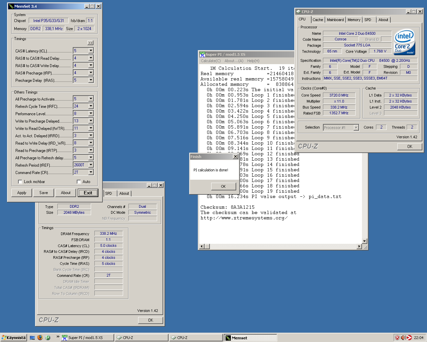Click Super PI vertical scrollbar down arrow
Image resolution: width=427 pixels, height=342 pixels.
point(364,241)
